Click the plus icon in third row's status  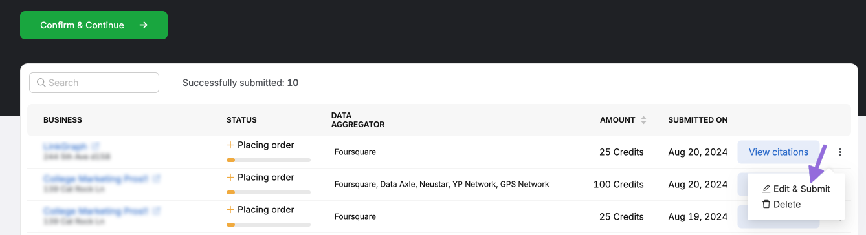coord(230,210)
